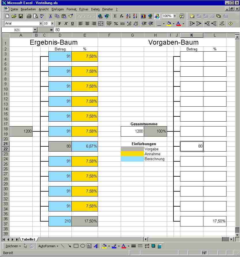The width and height of the screenshot is (240, 257).
Task: Click the Format Painter brush icon
Action: 71,16
